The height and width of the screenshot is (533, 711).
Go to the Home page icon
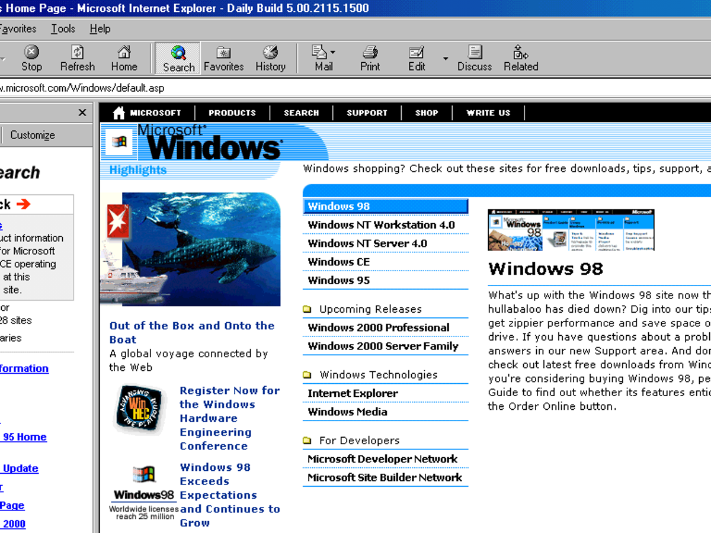124,53
